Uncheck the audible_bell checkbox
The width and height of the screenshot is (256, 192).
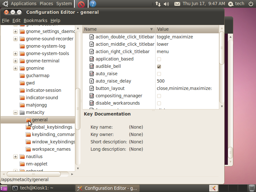159,67
